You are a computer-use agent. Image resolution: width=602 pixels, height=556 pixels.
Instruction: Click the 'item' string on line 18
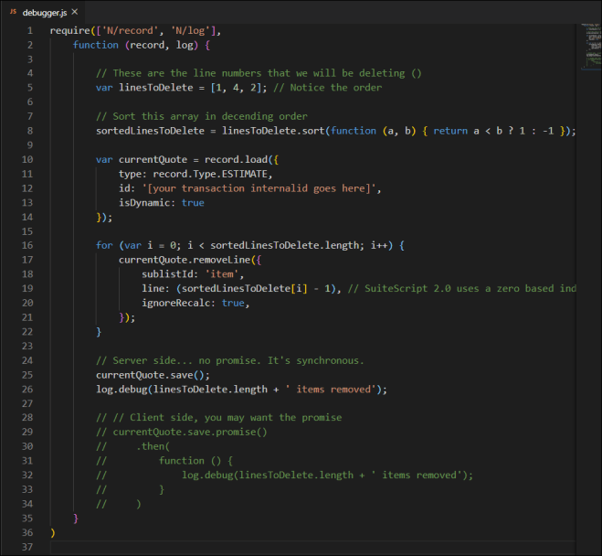[x=222, y=274]
